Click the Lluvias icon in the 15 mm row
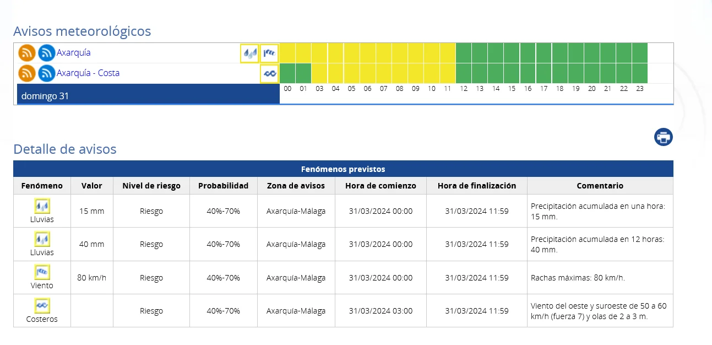 [x=42, y=207]
